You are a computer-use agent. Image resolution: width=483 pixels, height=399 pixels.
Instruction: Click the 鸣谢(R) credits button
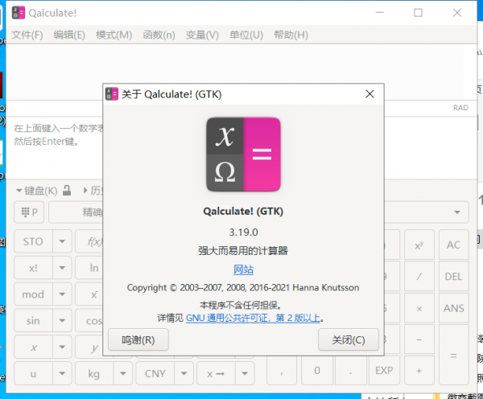(138, 340)
